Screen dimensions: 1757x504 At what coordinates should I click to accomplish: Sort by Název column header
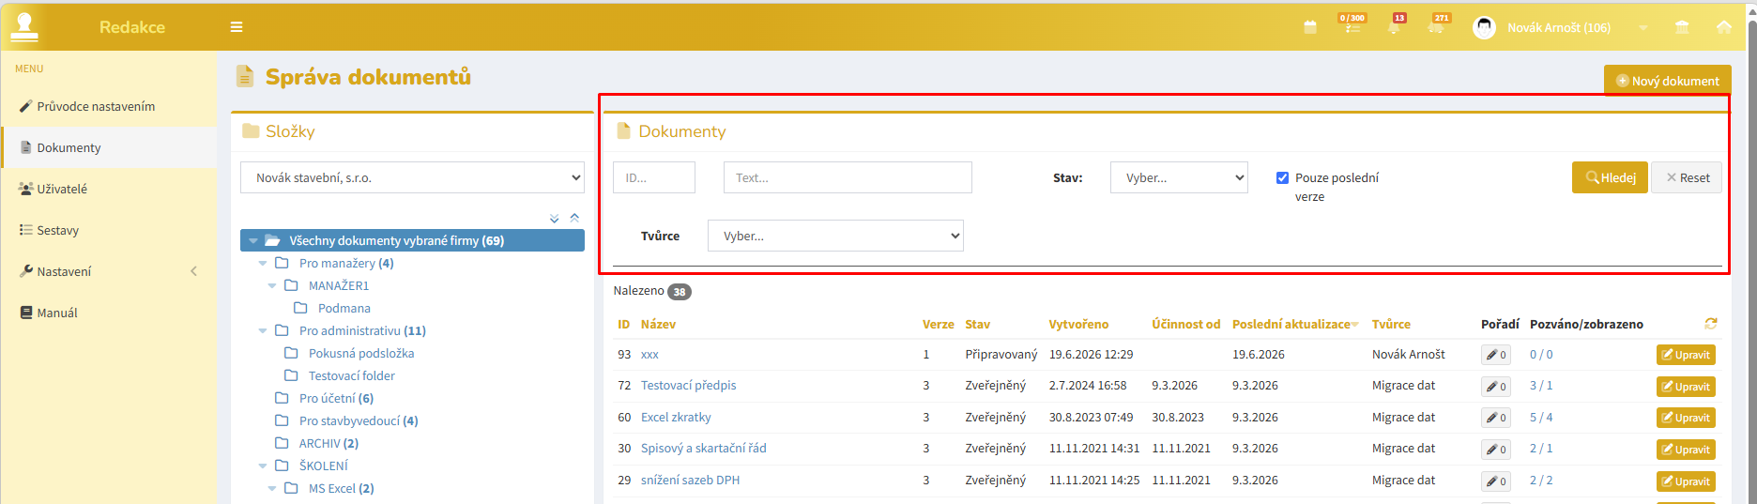pyautogui.click(x=658, y=324)
